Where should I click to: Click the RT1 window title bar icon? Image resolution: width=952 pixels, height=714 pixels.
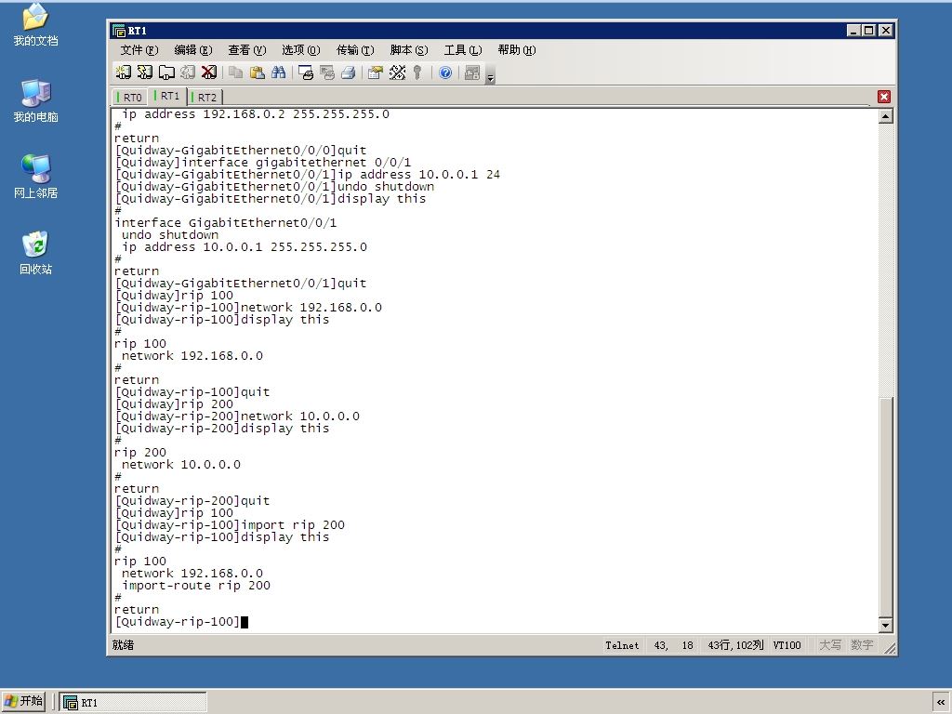[x=118, y=31]
